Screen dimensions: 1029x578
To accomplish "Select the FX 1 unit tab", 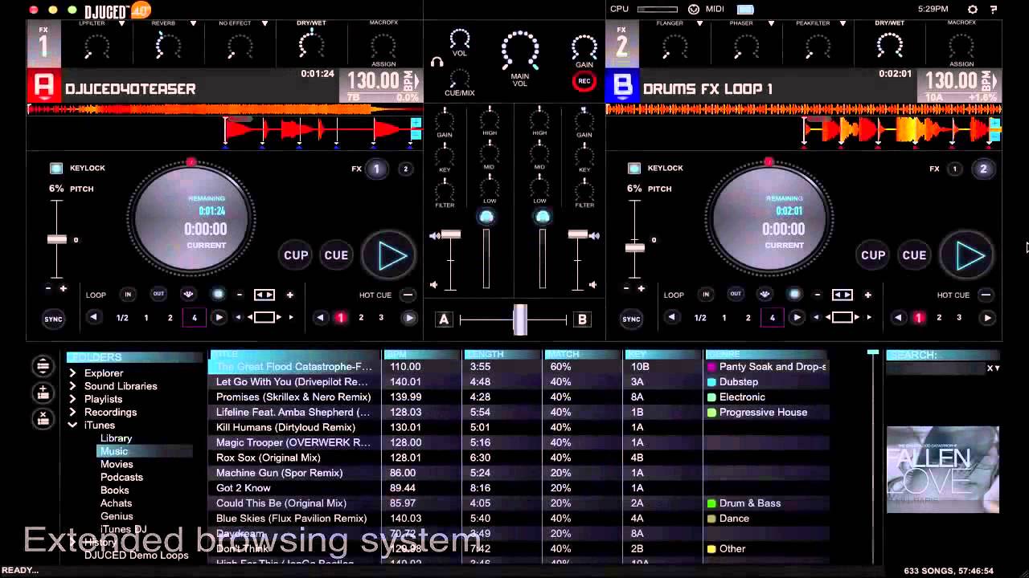I will point(43,43).
